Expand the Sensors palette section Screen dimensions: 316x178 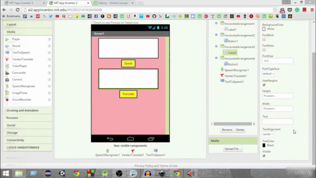28,118
